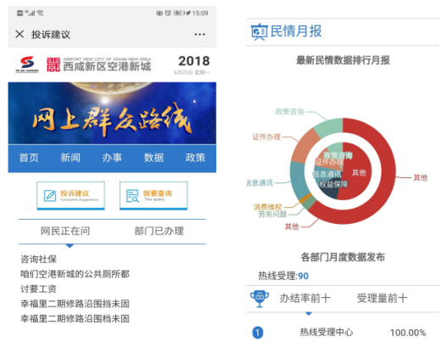Tap the 投诉建议 pencil edit icon
446x358 pixels.
(50, 196)
